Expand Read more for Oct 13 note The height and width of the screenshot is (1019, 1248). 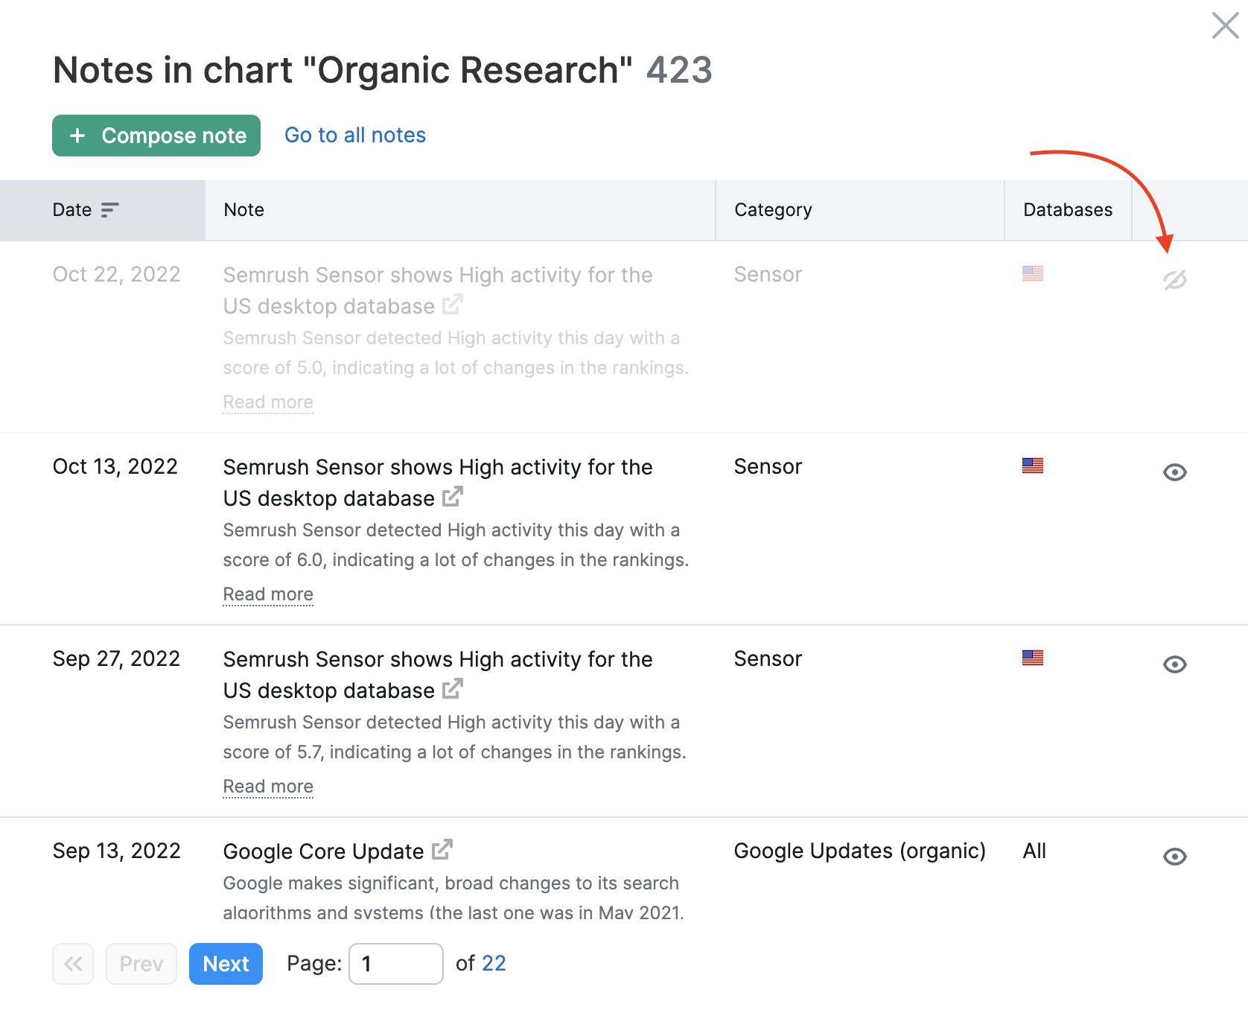click(x=268, y=594)
